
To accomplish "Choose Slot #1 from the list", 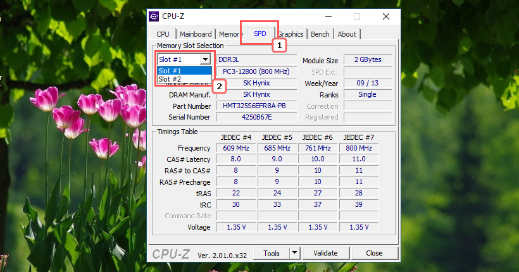I will (184, 71).
